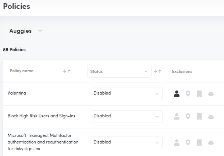Click location exclusion icon for Block High Risk policy
Viewport: 224px width, 156px height.
click(x=188, y=116)
